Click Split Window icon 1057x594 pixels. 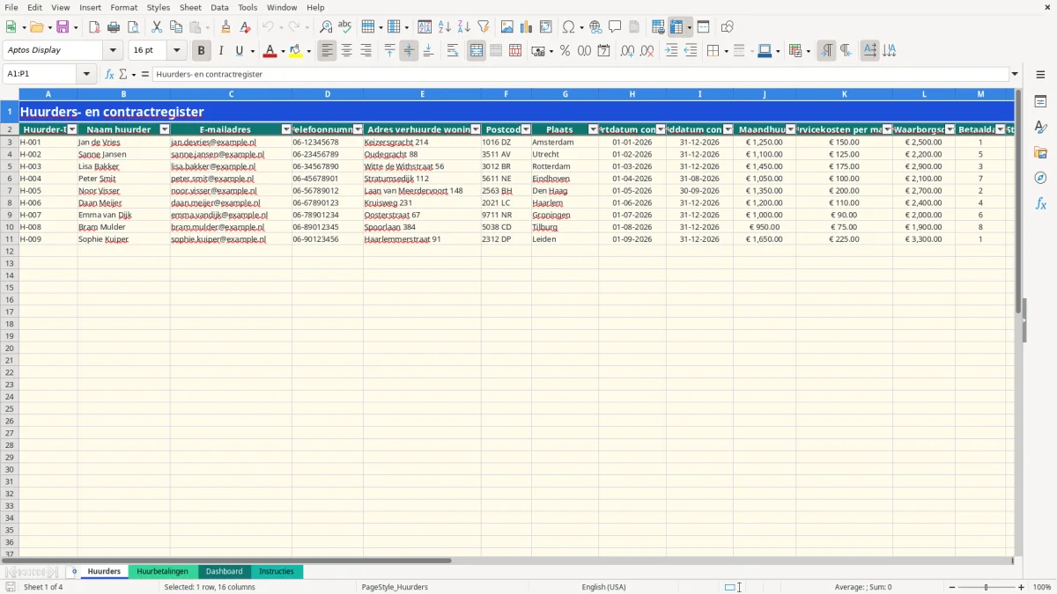tap(703, 27)
